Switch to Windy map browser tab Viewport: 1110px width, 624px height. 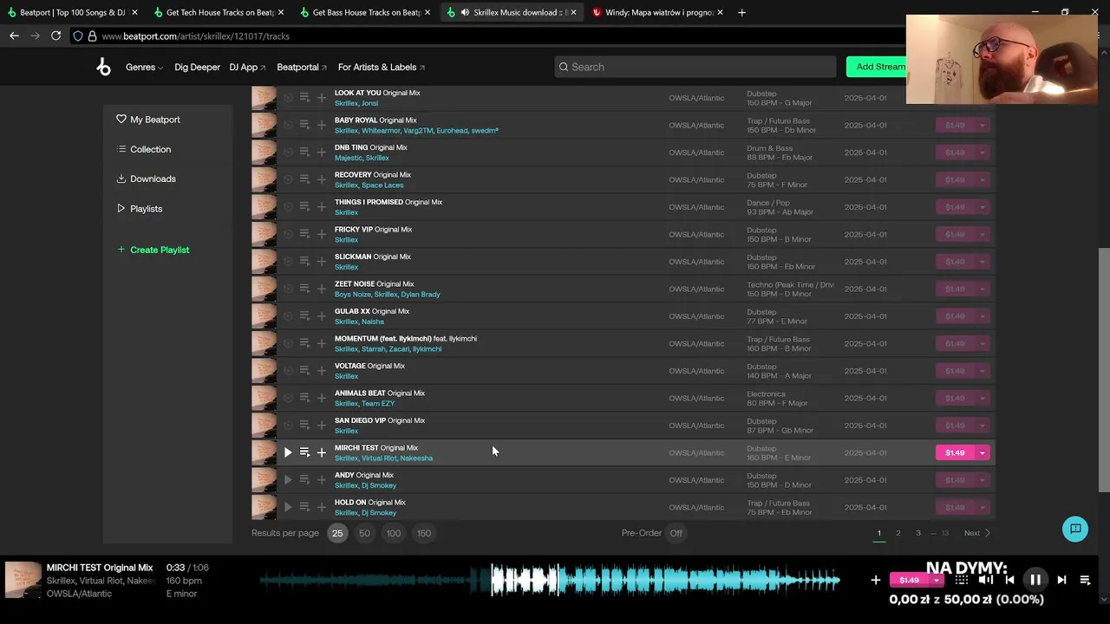658,12
